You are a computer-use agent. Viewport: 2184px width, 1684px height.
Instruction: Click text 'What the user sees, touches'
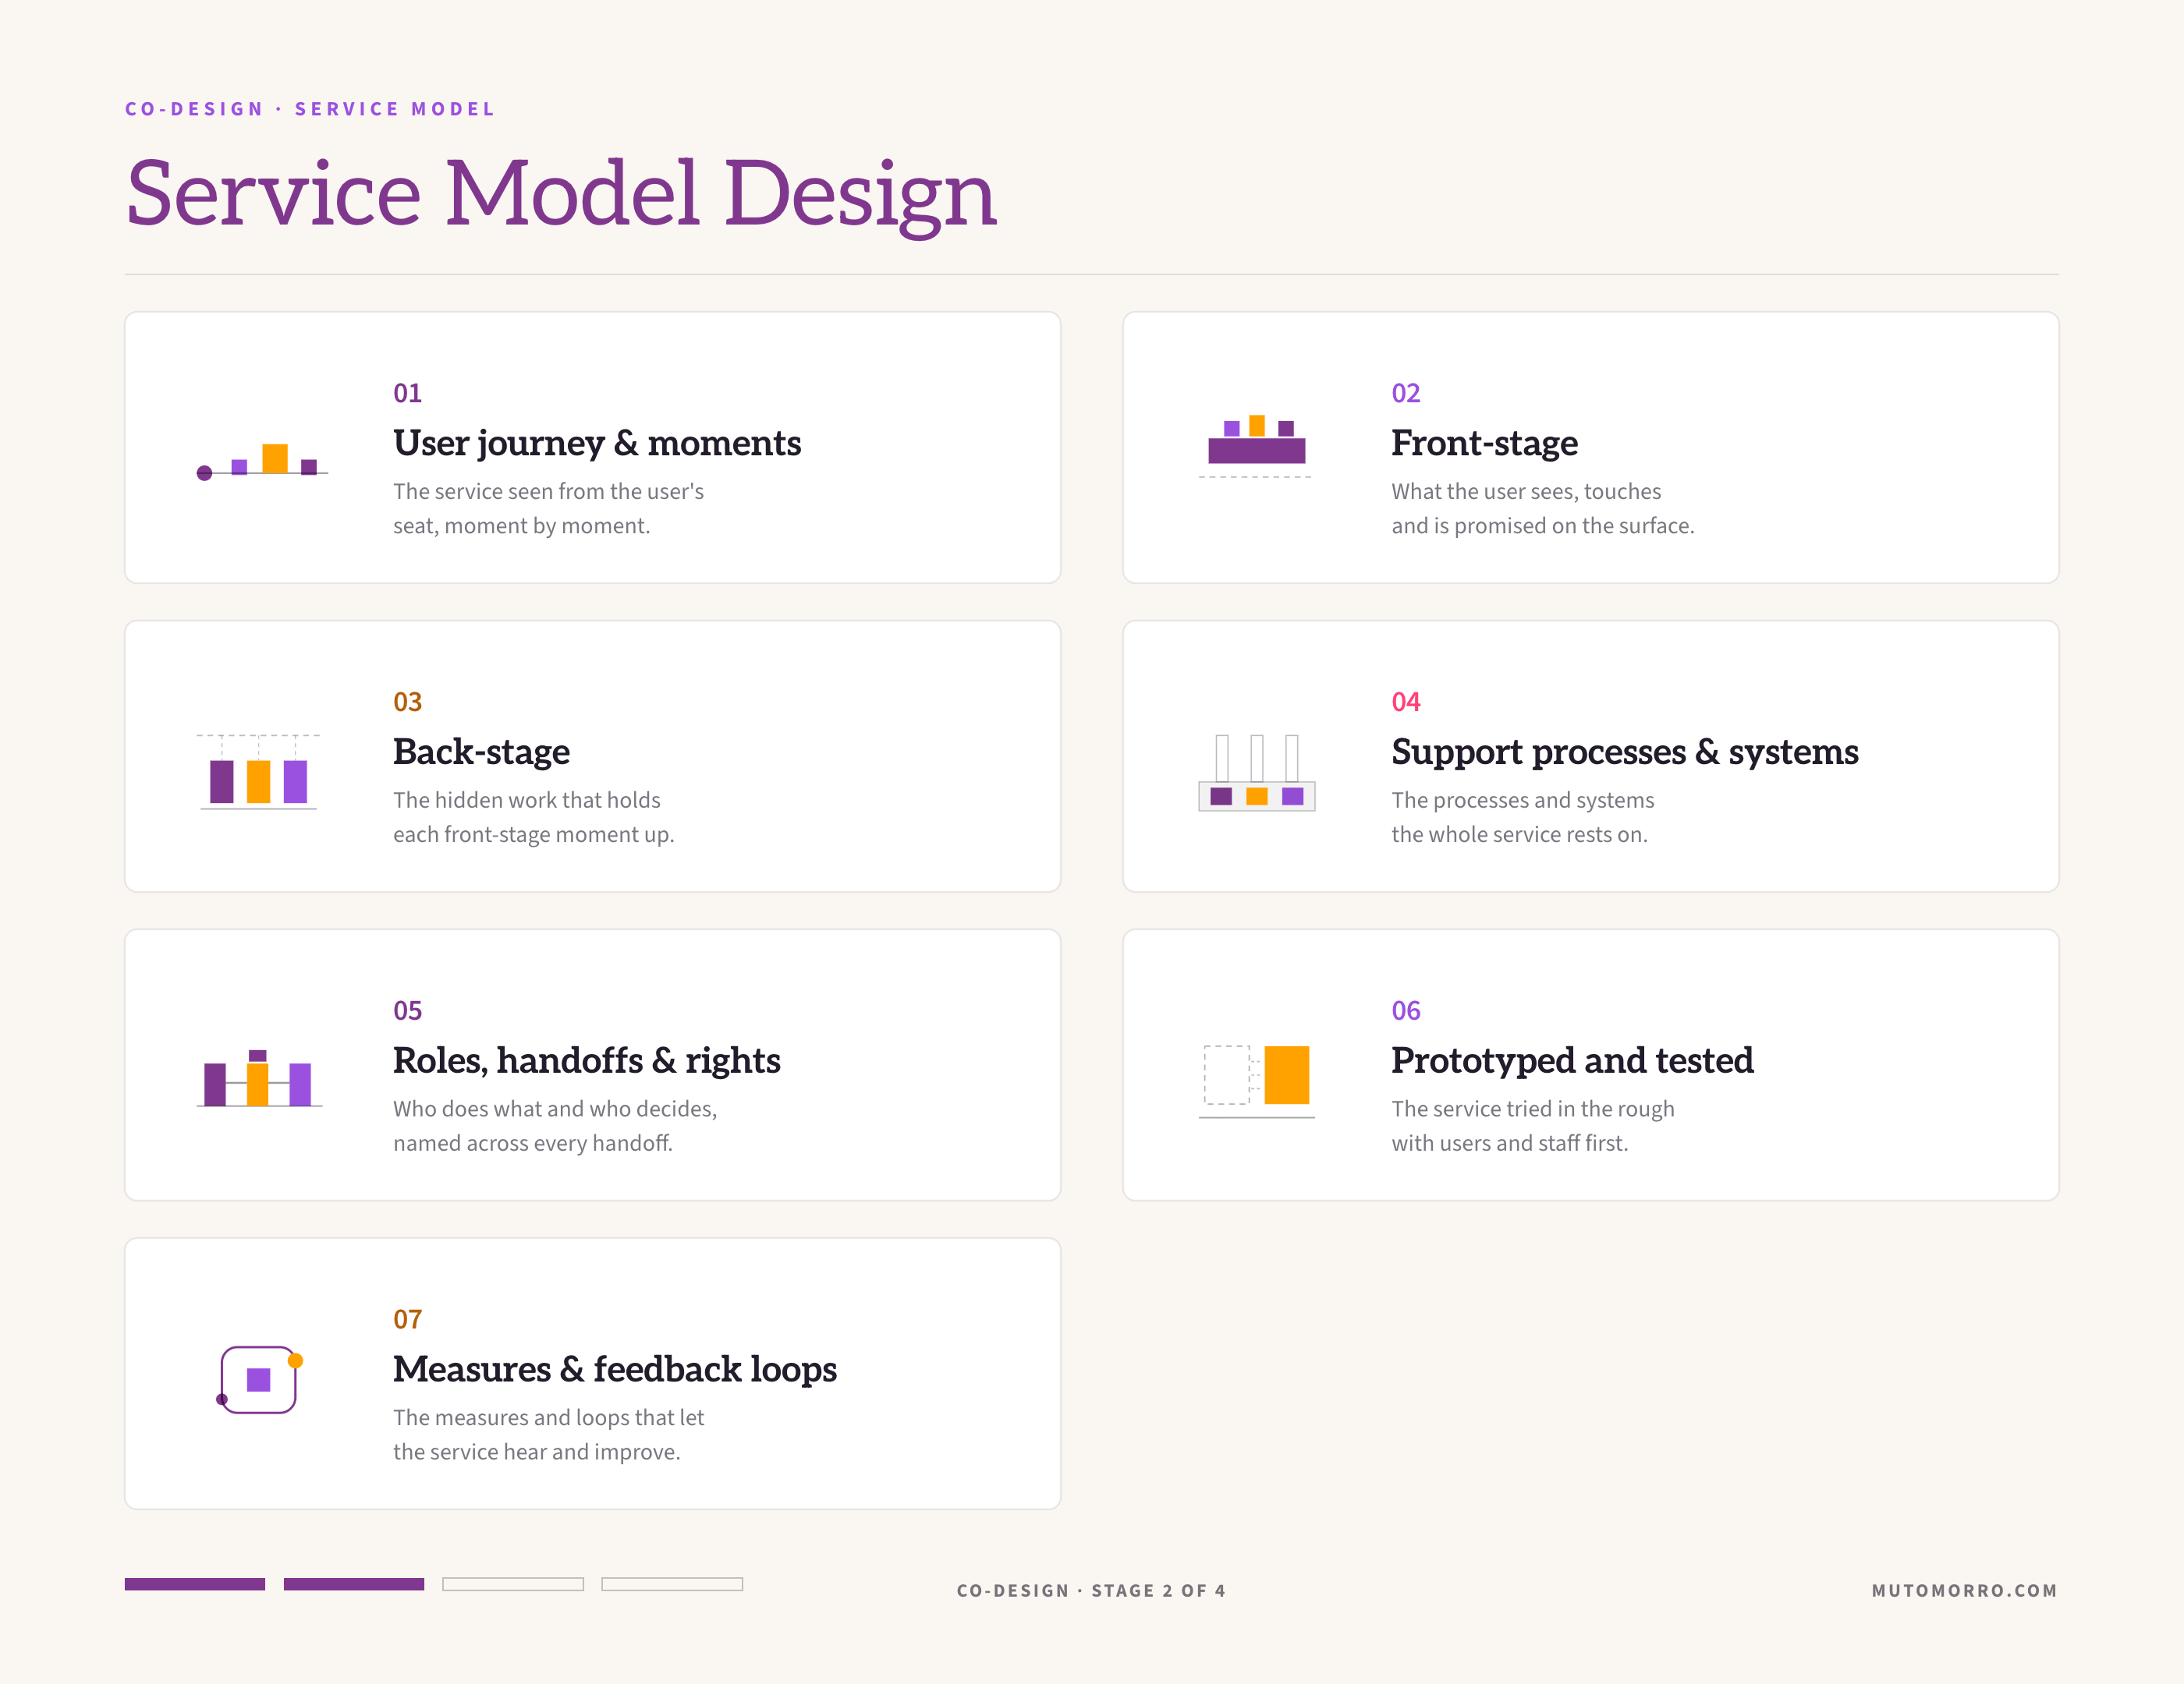point(1526,492)
